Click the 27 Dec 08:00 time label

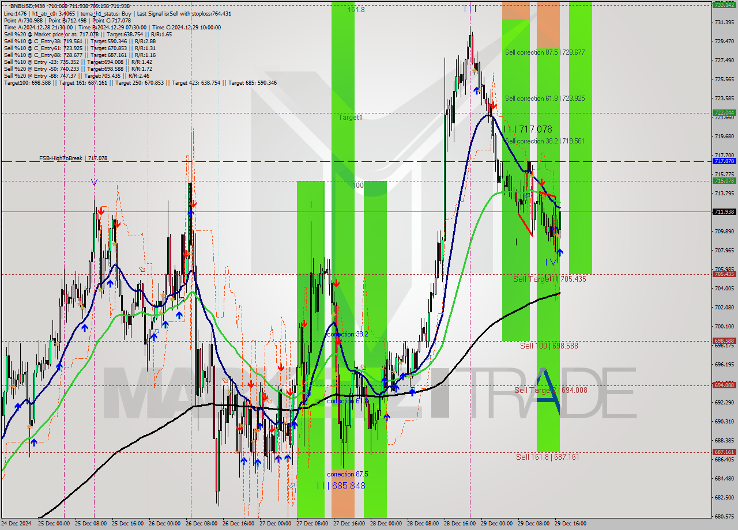[x=311, y=524]
